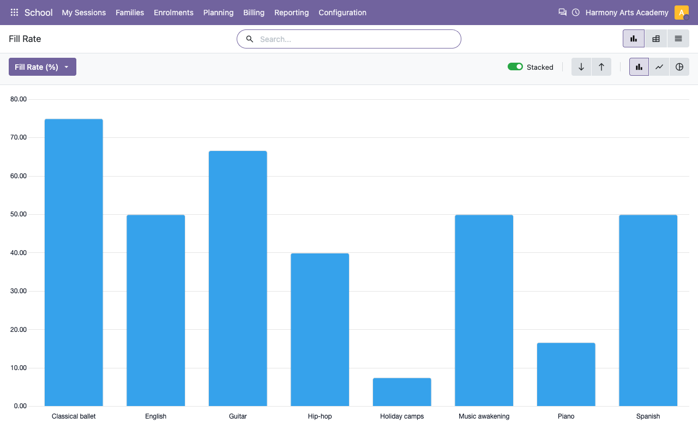This screenshot has height=436, width=698.
Task: Click the Classical ballet bar
Action: (74, 262)
